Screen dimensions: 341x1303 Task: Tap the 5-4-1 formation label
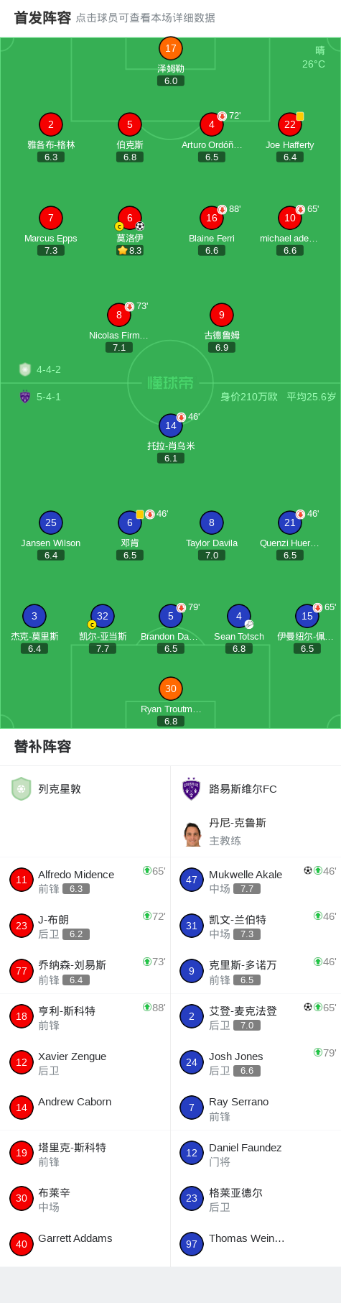(49, 397)
